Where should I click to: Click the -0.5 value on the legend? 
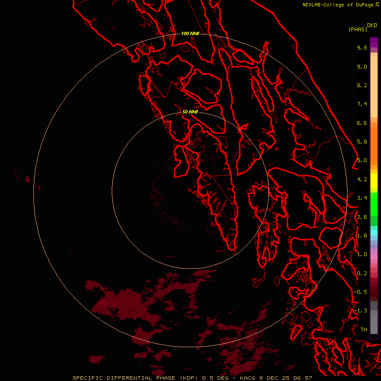click(360, 292)
